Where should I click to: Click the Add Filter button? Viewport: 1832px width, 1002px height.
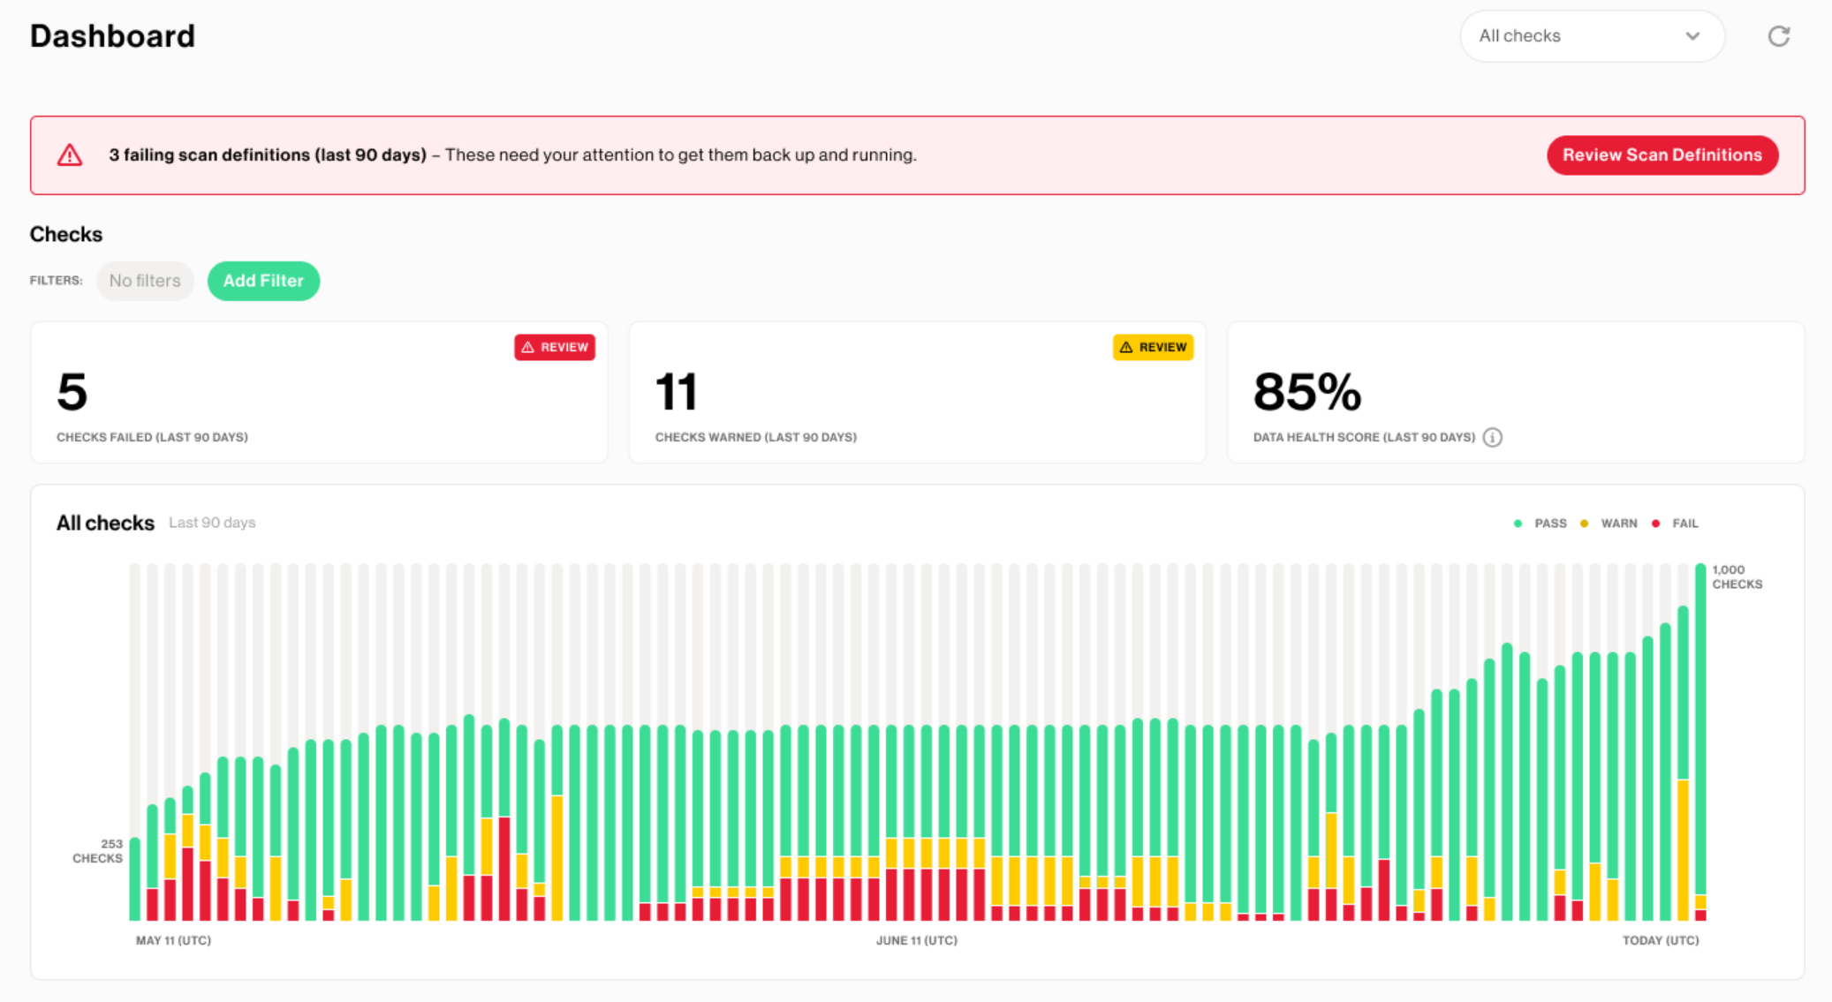[263, 281]
